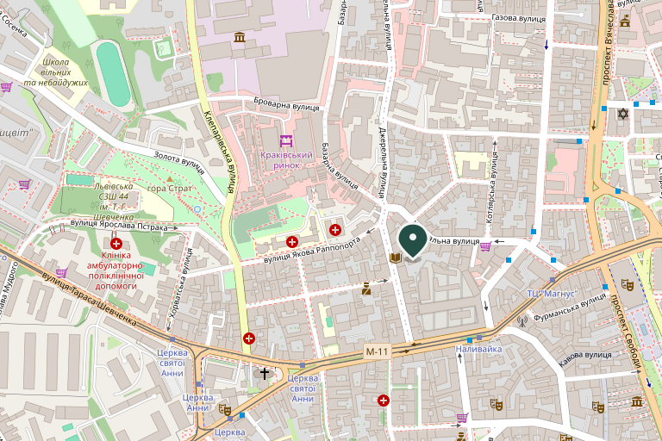Click the red cross marker south of М-11
Viewport: 662px width, 441px height.
click(384, 400)
